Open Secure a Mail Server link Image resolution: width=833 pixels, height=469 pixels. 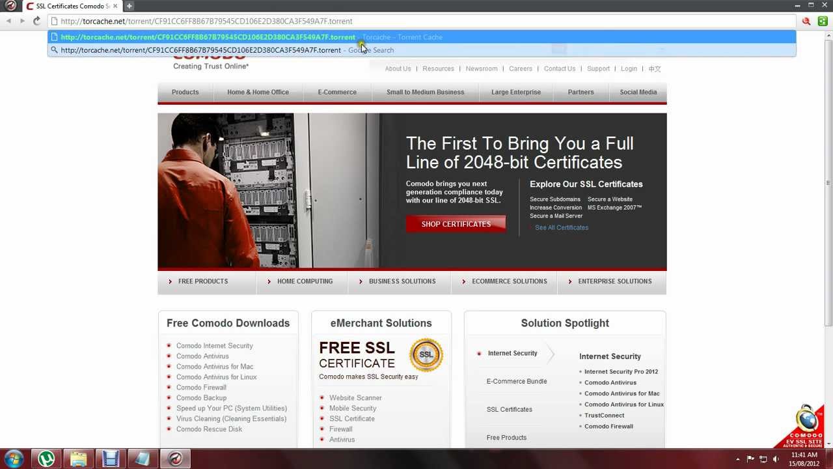pyautogui.click(x=556, y=216)
